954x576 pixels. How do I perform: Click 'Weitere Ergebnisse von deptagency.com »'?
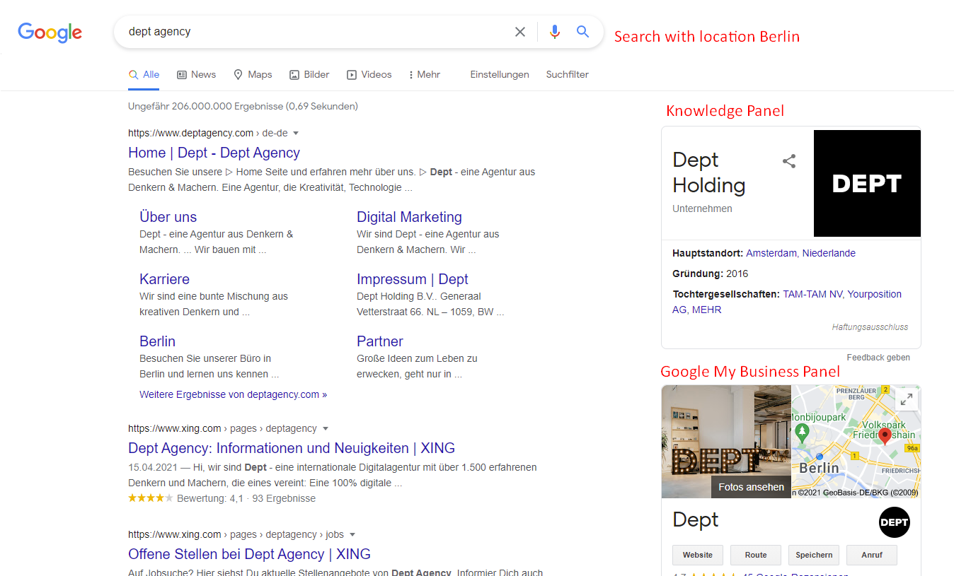pos(233,394)
